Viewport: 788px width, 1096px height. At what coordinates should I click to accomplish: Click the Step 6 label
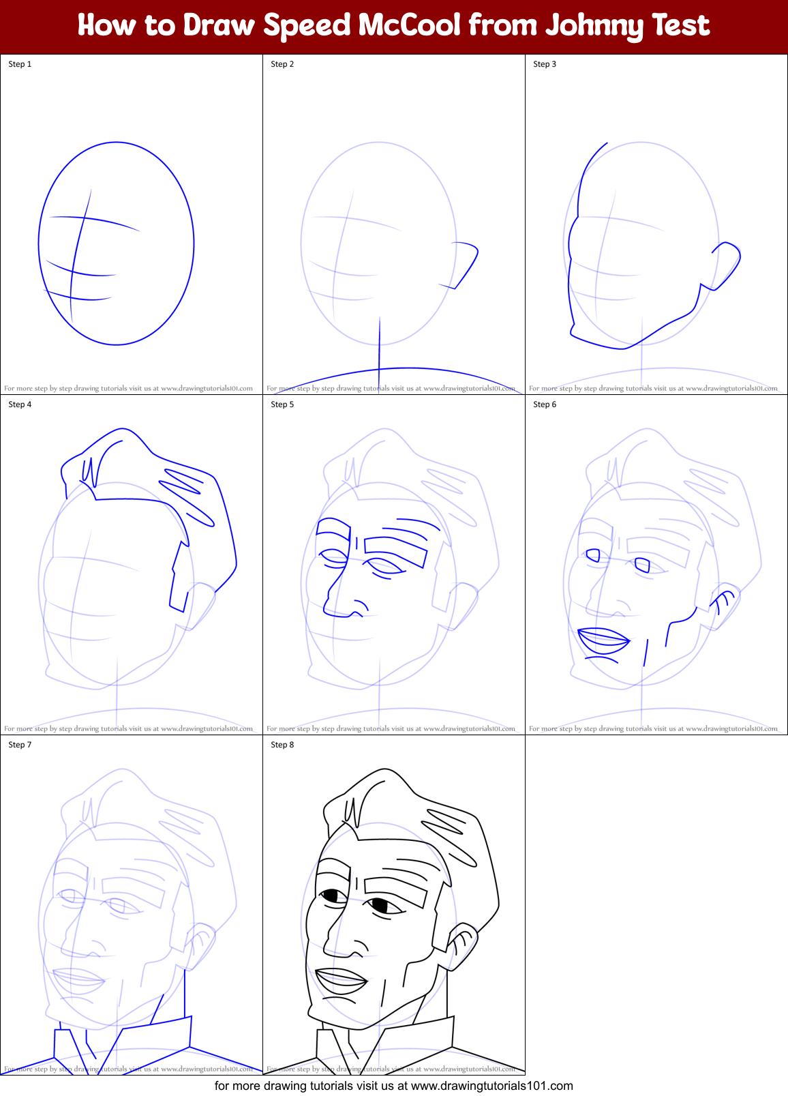pyautogui.click(x=545, y=404)
